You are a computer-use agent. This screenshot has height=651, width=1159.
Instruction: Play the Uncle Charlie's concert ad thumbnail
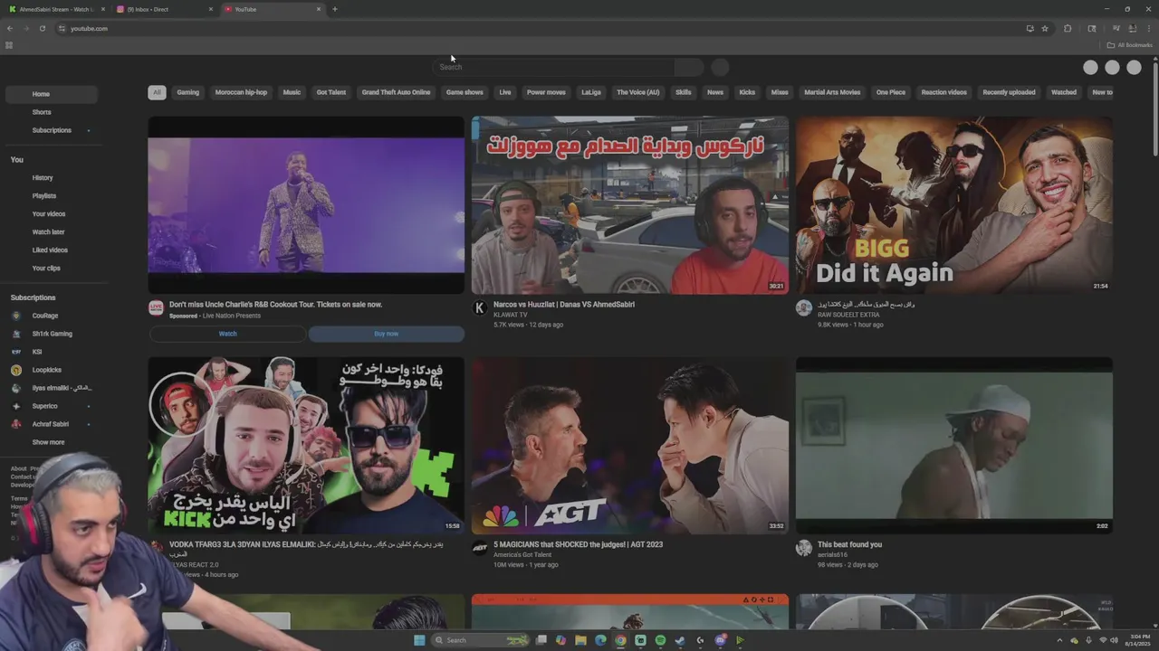point(306,204)
